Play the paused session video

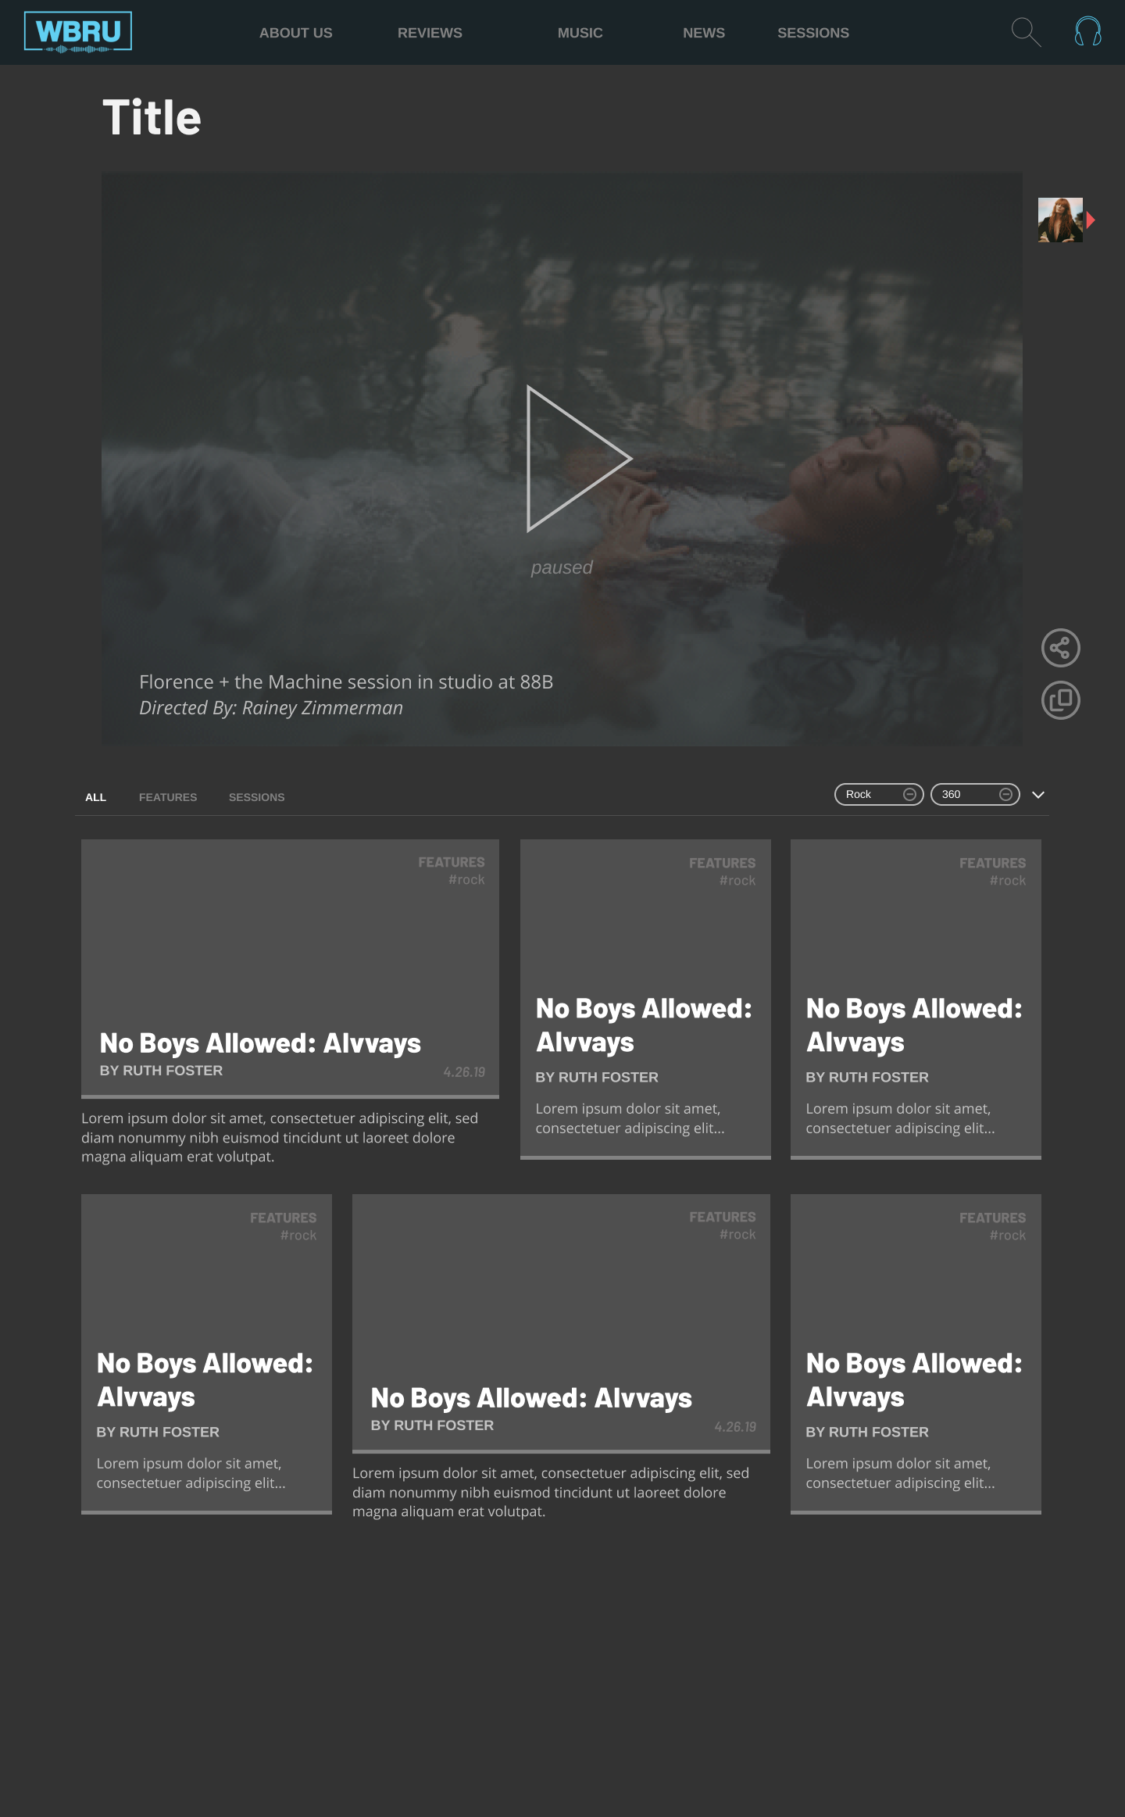coord(579,459)
